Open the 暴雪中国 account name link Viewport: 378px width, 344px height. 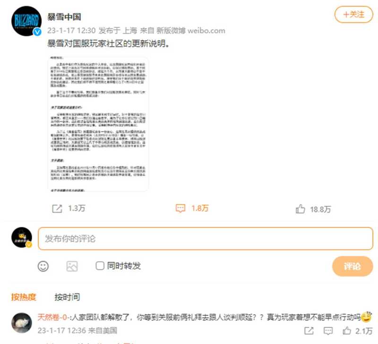click(64, 17)
